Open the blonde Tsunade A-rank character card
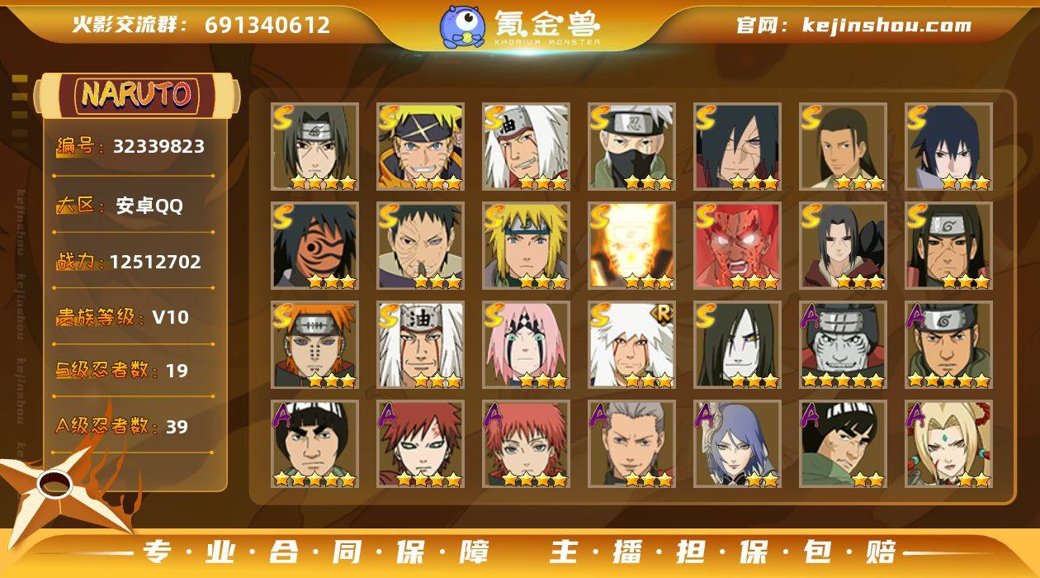This screenshot has width=1040, height=578. pos(948,443)
